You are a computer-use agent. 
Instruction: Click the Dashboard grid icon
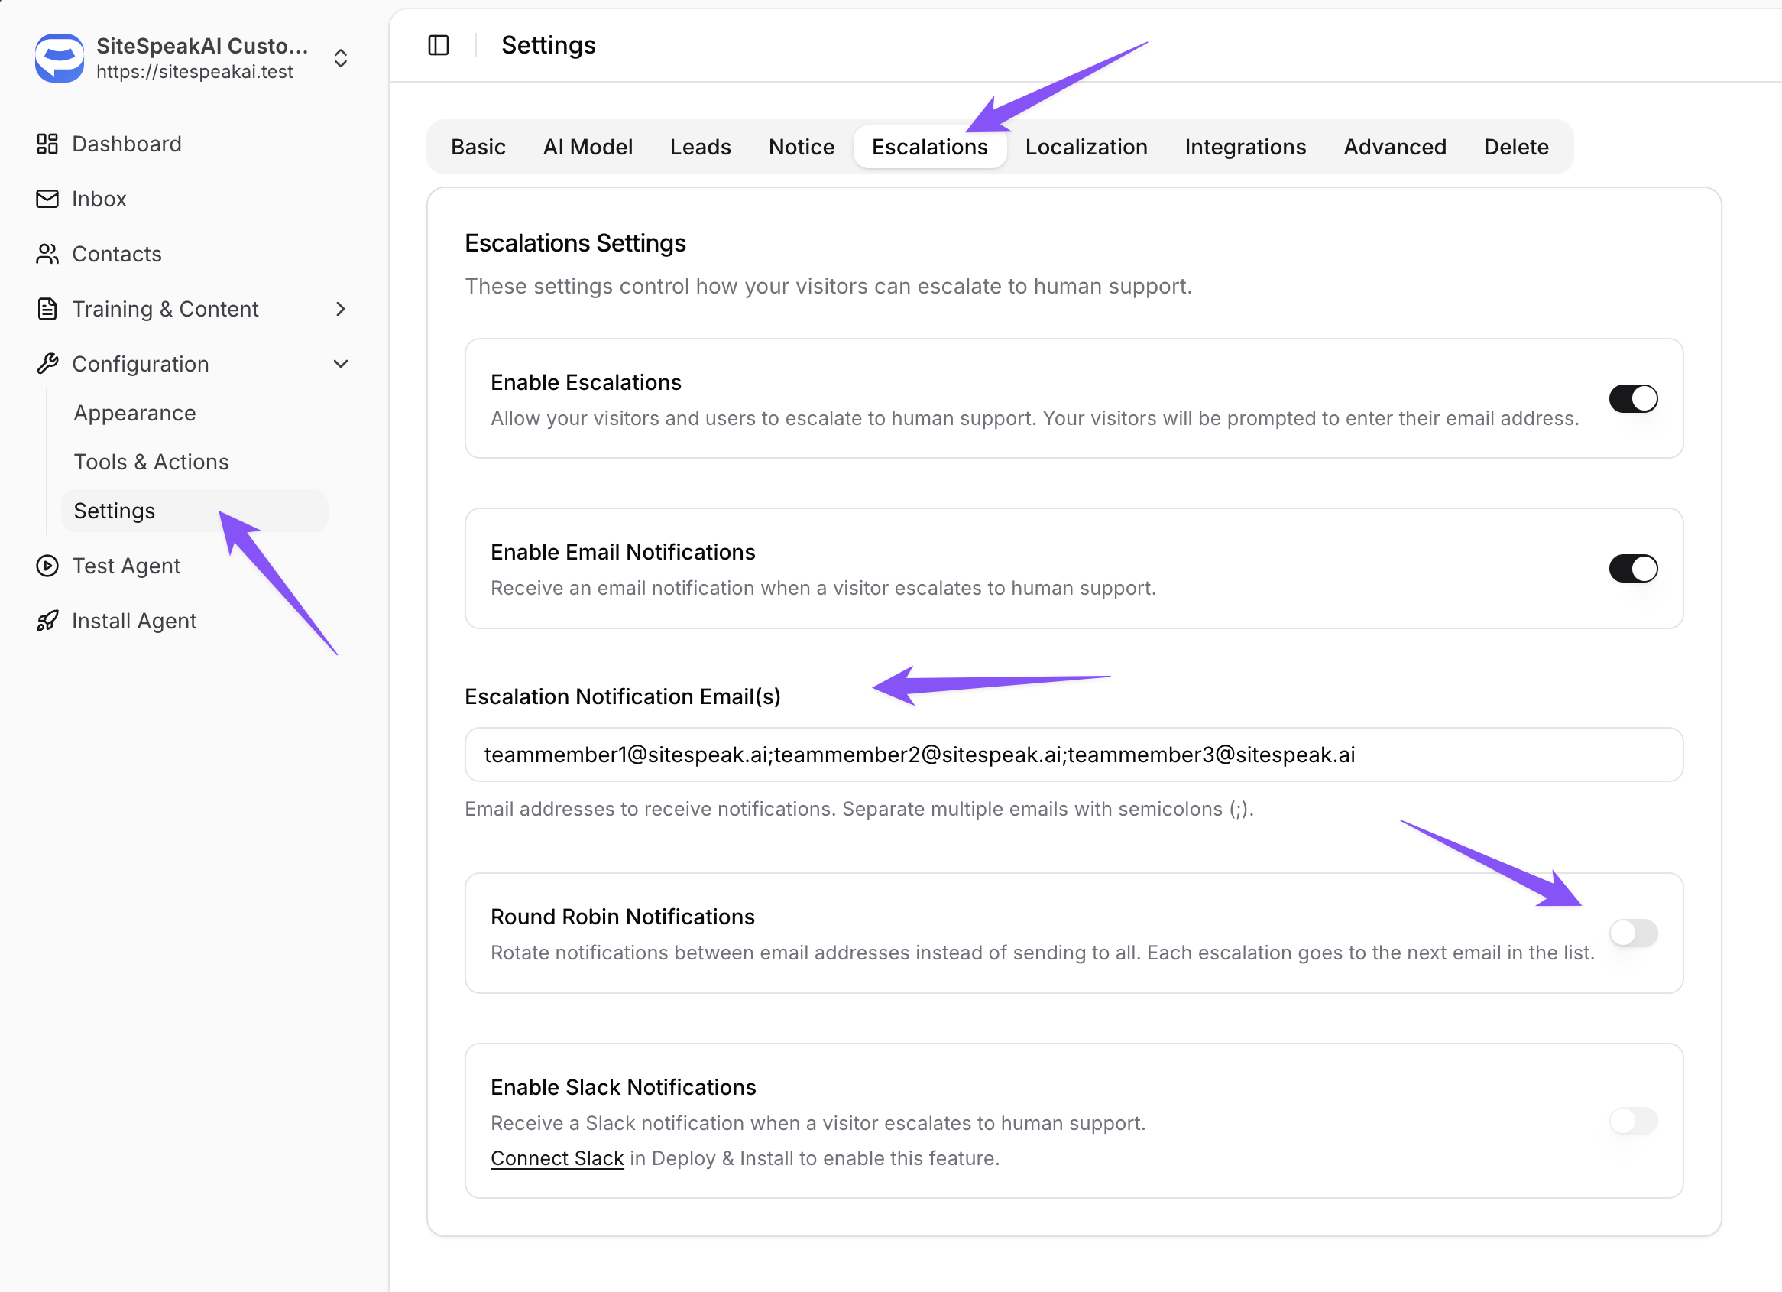[x=47, y=144]
